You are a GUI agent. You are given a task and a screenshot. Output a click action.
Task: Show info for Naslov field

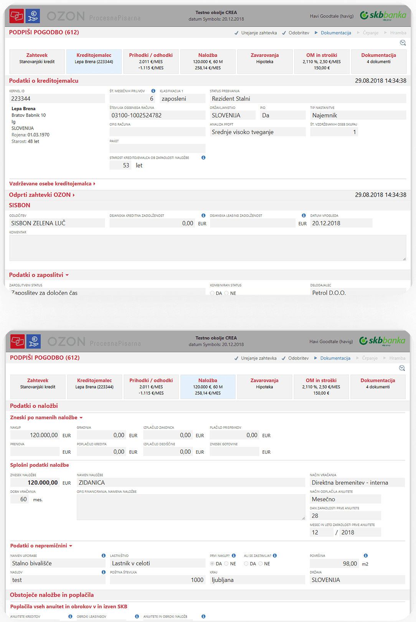tap(103, 572)
